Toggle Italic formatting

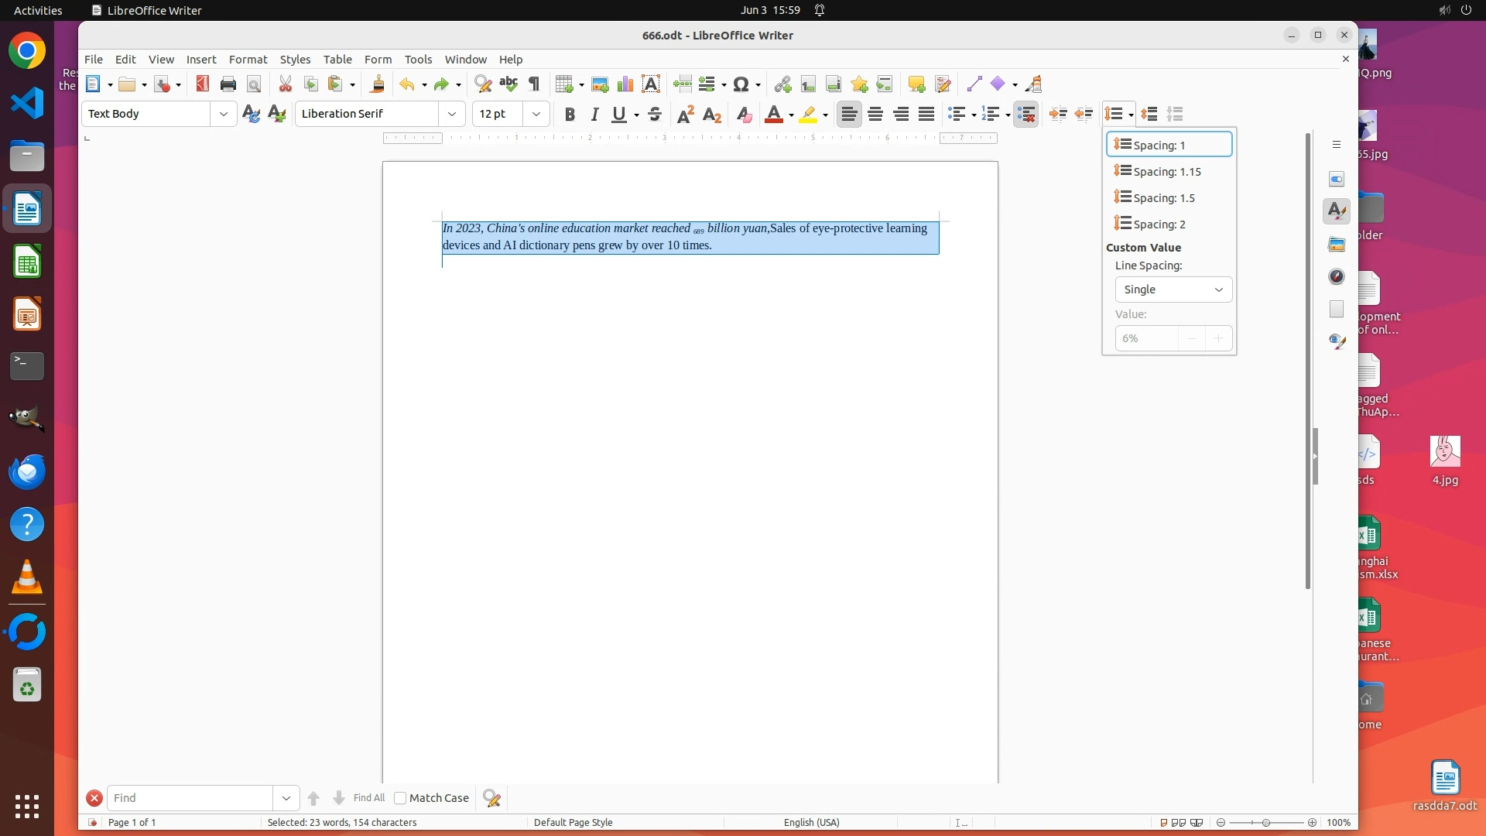(594, 115)
